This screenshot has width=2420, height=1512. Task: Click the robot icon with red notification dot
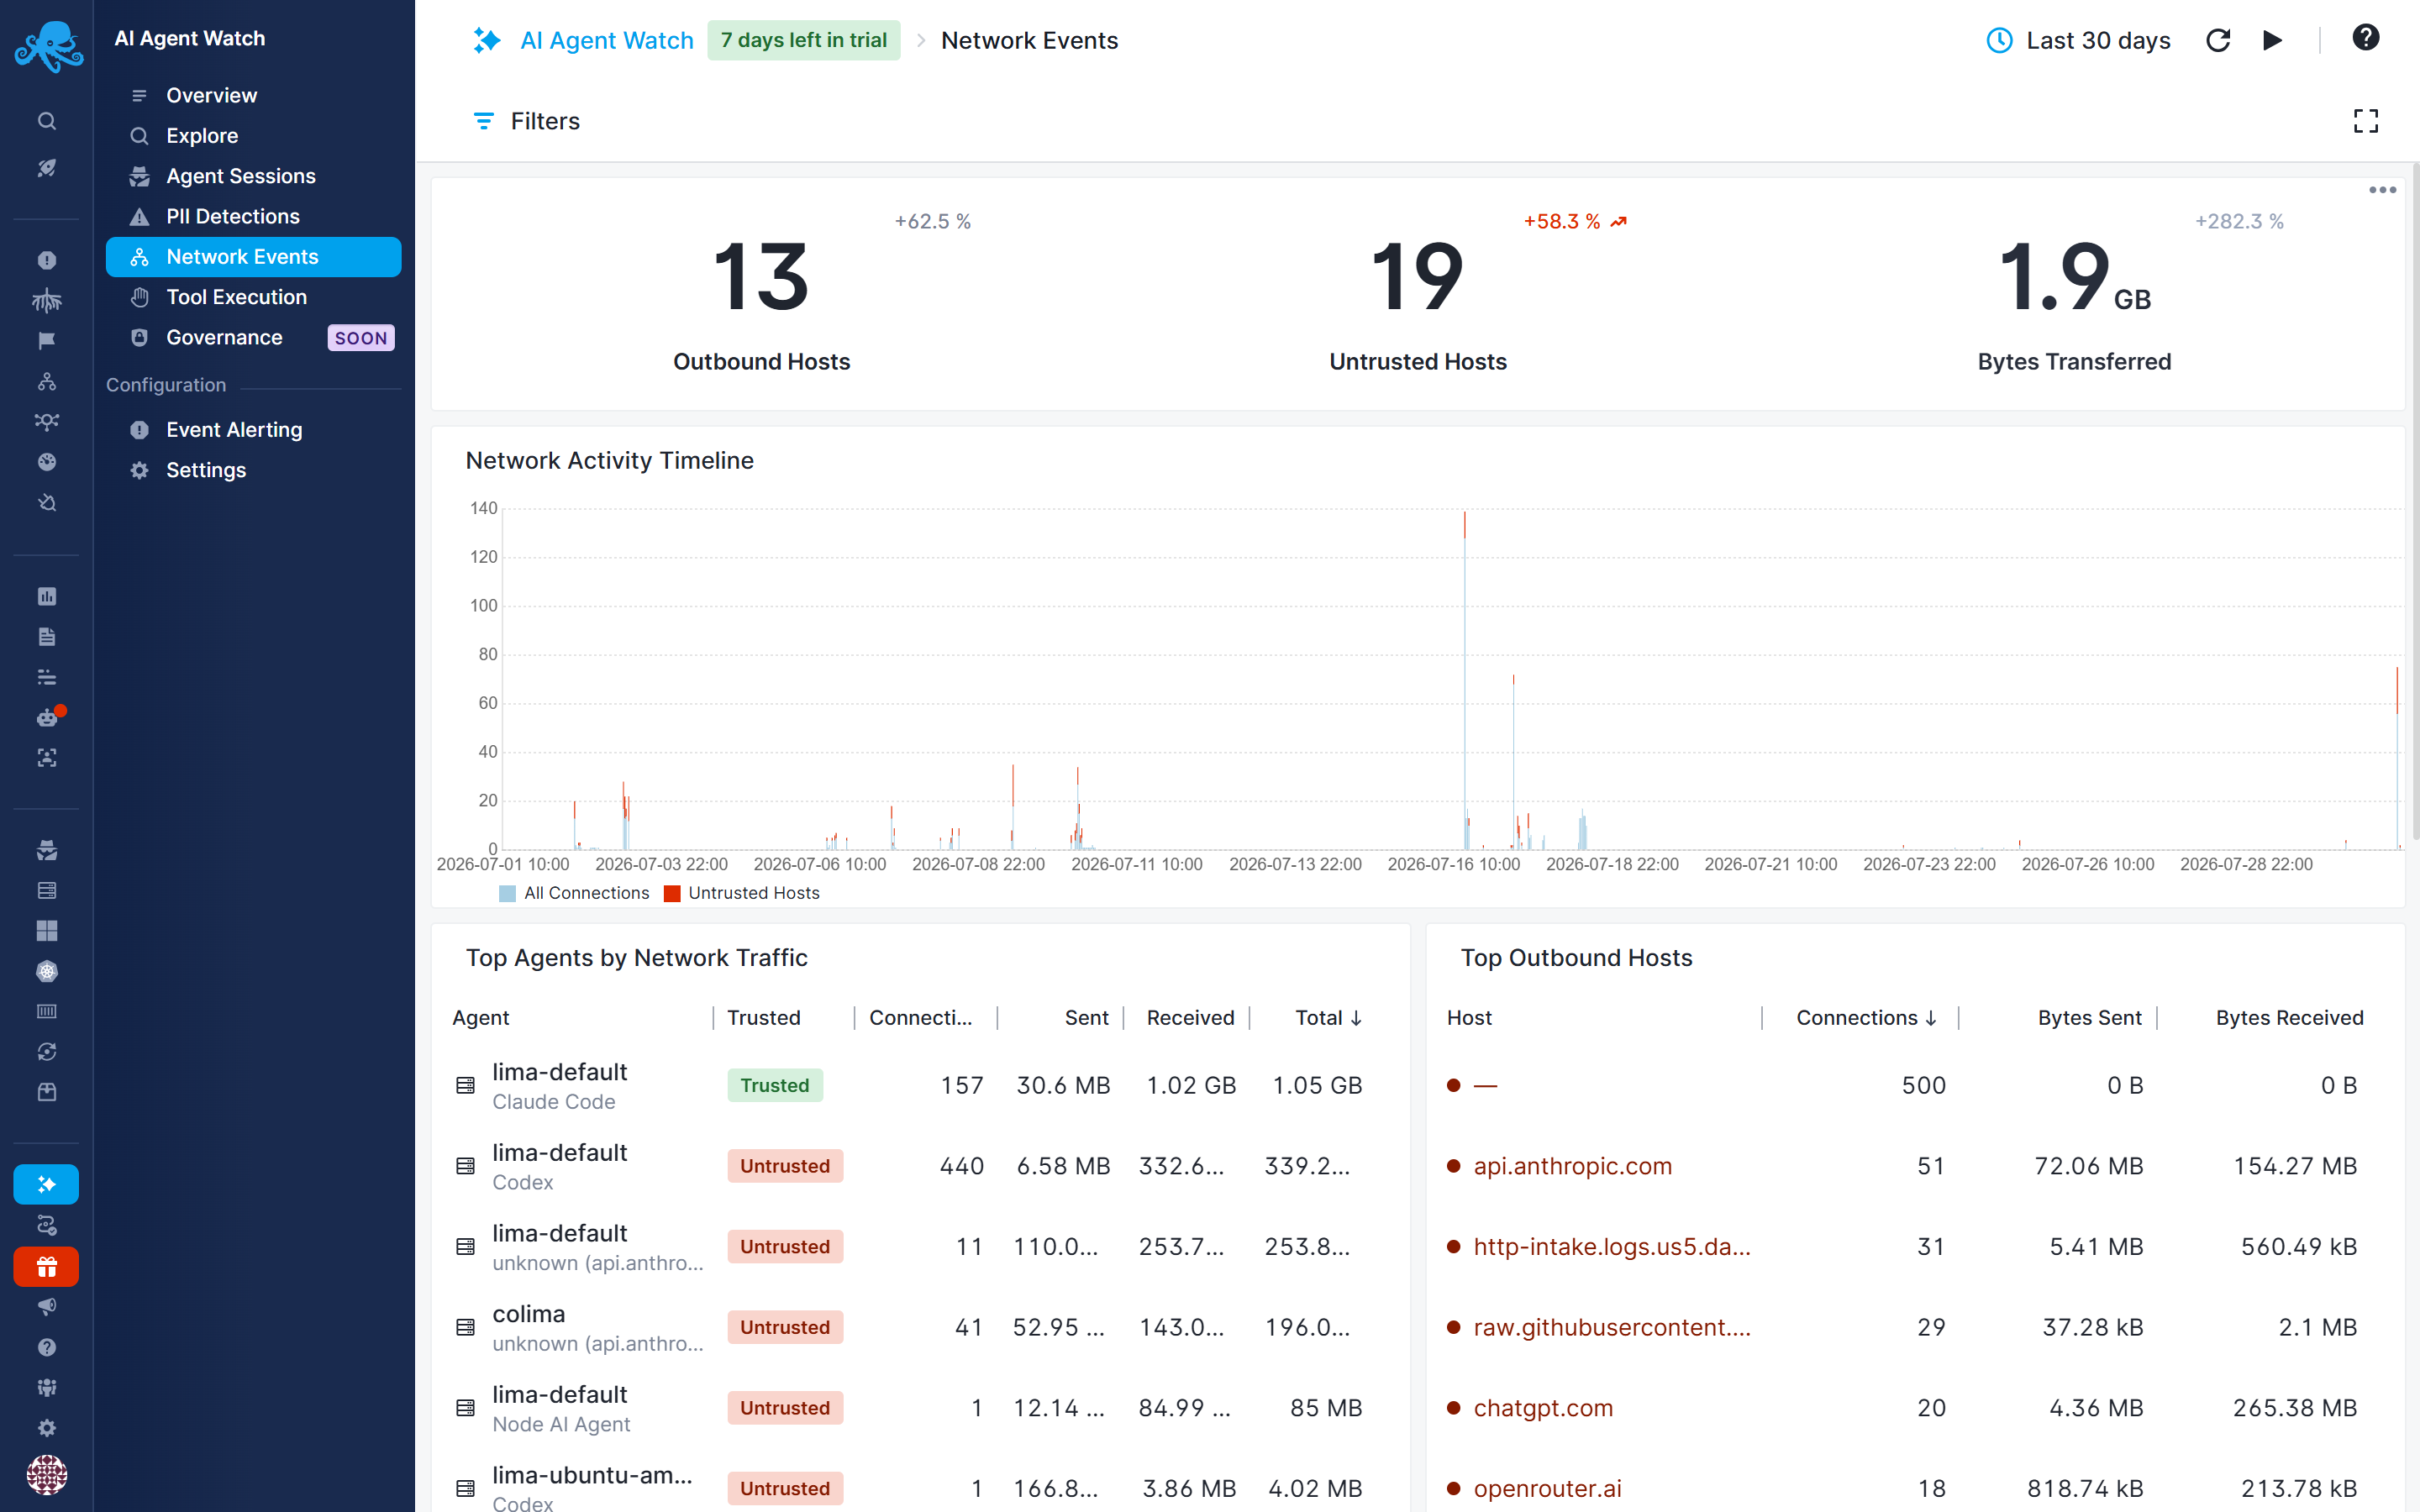pos(47,717)
